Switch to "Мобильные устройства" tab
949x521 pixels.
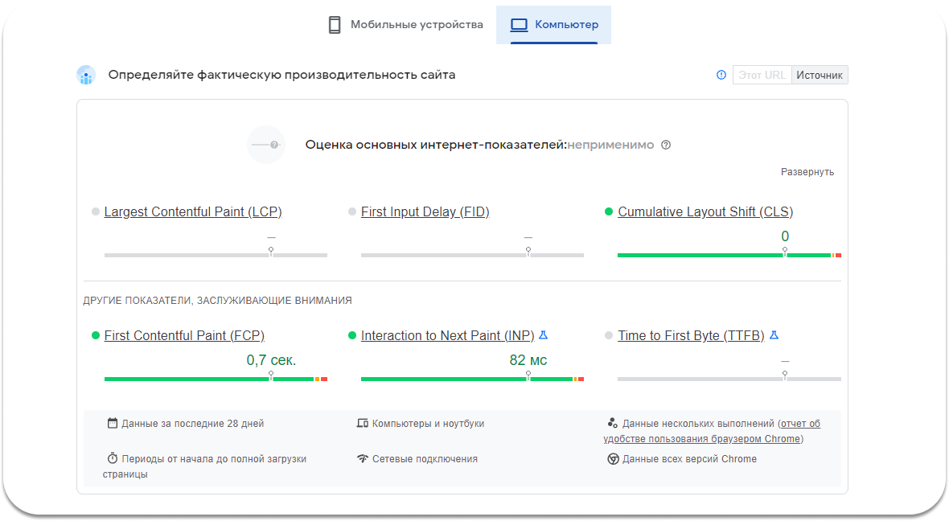(405, 25)
